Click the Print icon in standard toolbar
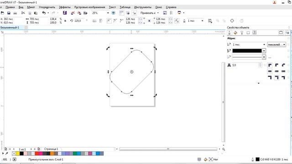This screenshot has width=292, height=164. (15, 13)
